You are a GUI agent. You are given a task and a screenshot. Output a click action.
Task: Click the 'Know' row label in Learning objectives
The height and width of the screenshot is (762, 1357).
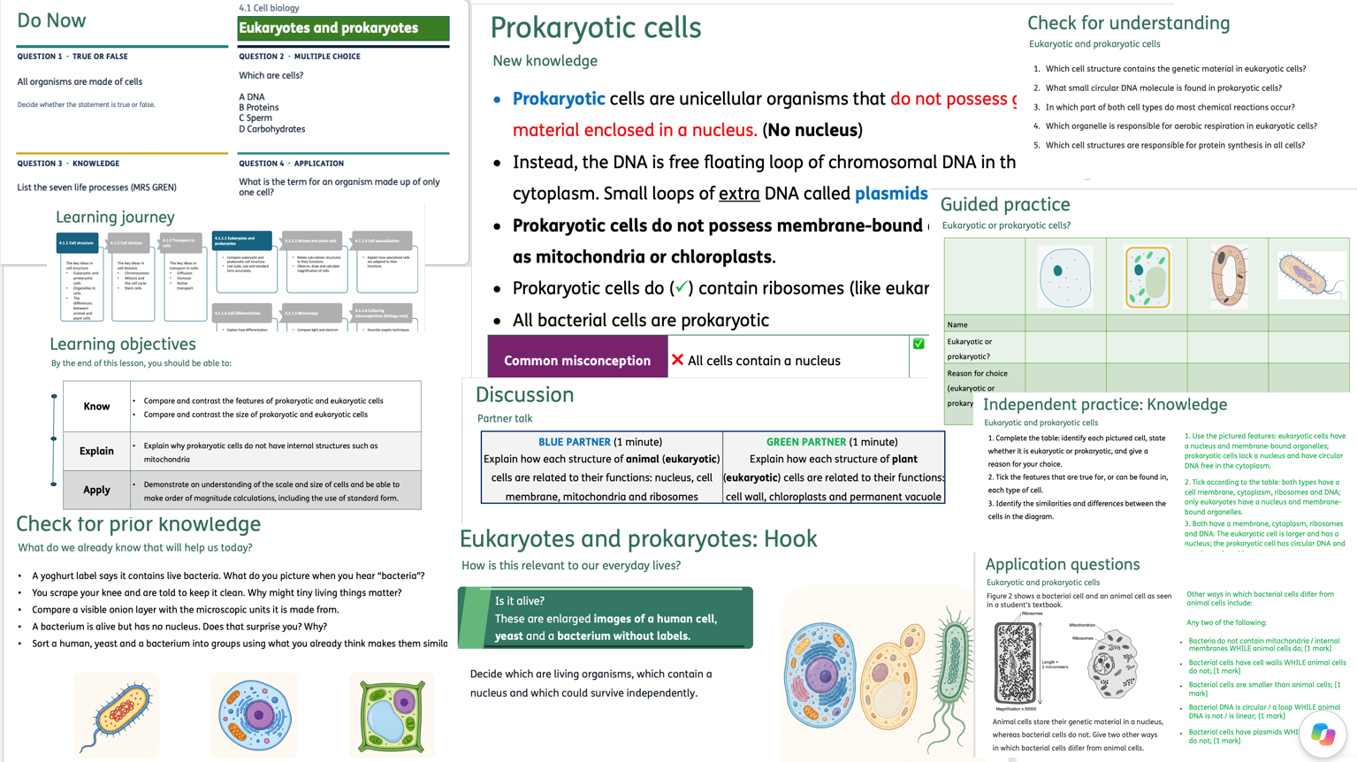(96, 407)
